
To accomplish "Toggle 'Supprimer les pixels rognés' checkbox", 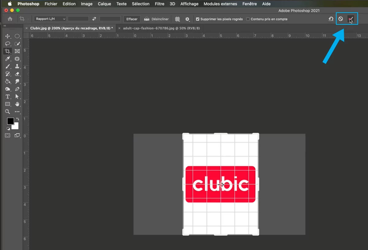I will click(x=198, y=19).
